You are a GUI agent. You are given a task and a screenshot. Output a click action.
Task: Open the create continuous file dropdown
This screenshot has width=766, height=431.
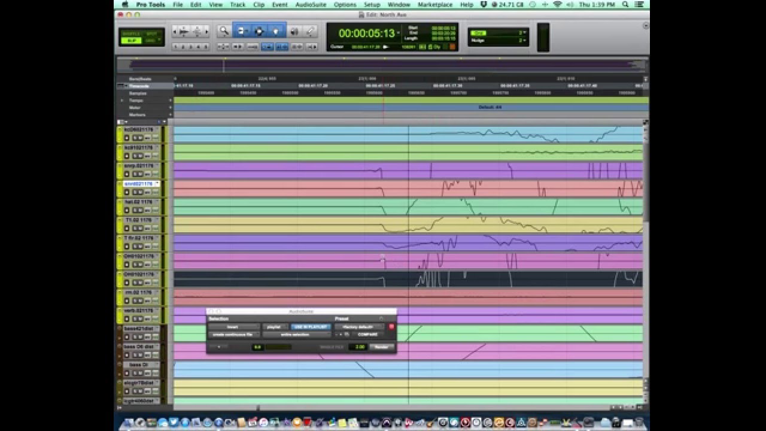click(234, 334)
